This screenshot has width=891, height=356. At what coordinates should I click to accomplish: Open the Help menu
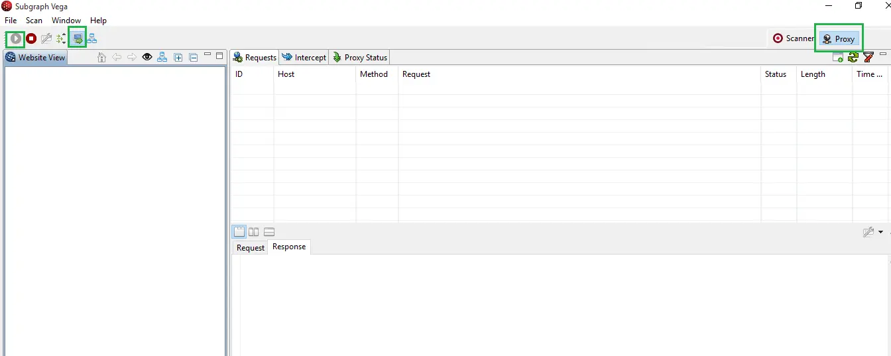[x=98, y=21]
